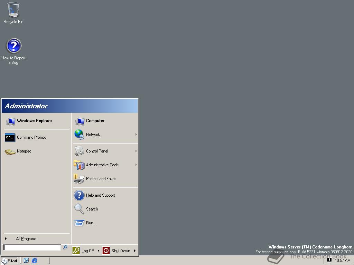Open Computer in the Start menu

click(x=105, y=121)
